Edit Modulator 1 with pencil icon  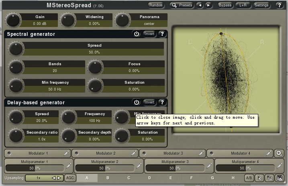point(66,153)
